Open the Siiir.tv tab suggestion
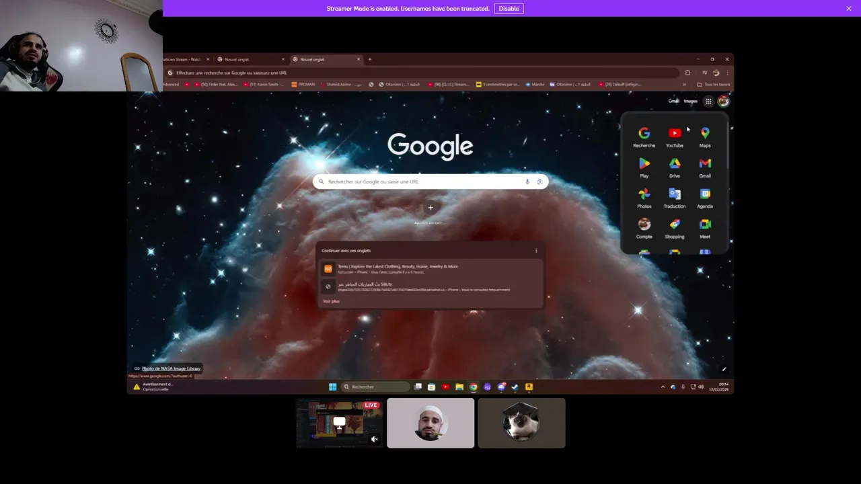Viewport: 861px width, 484px height. pyautogui.click(x=430, y=286)
